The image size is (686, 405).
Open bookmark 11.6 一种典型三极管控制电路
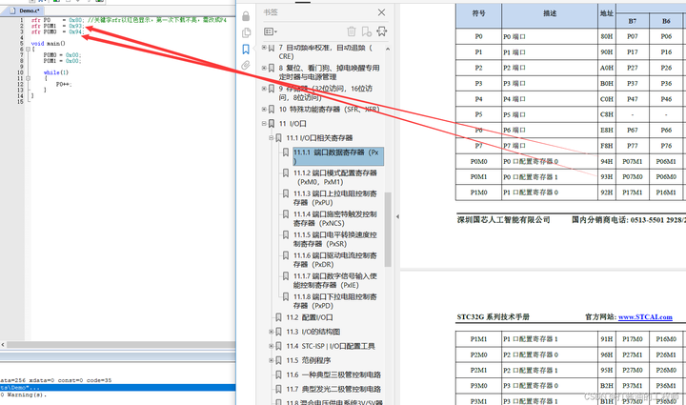pos(333,375)
